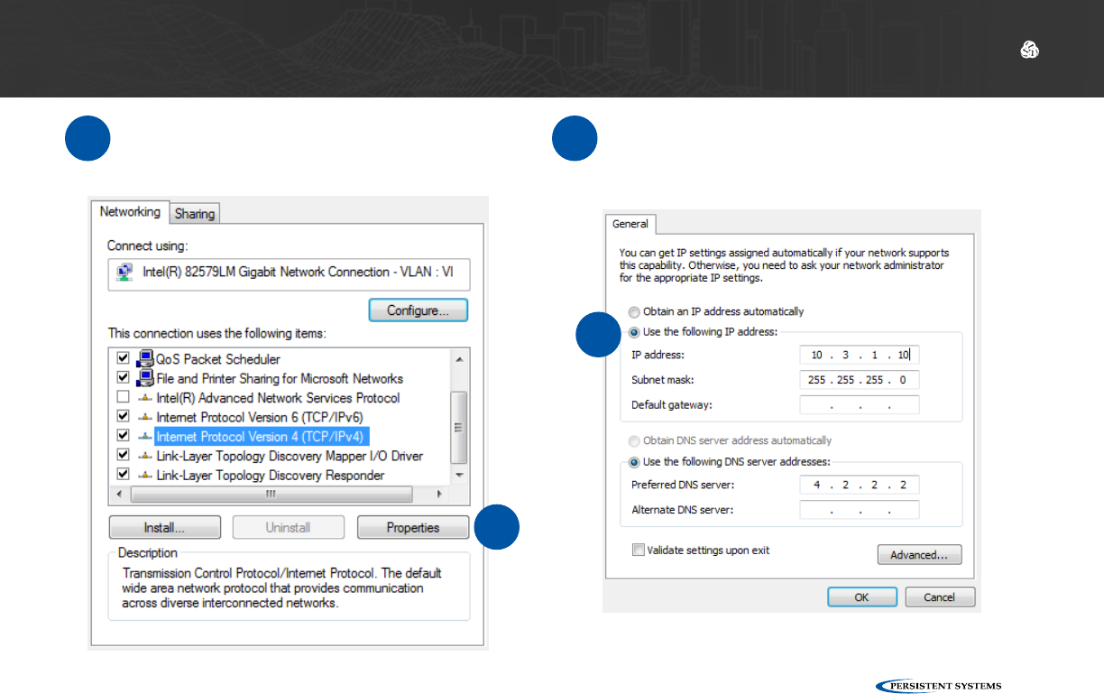
Task: Click the Alternate DNS server field
Action: coord(860,510)
